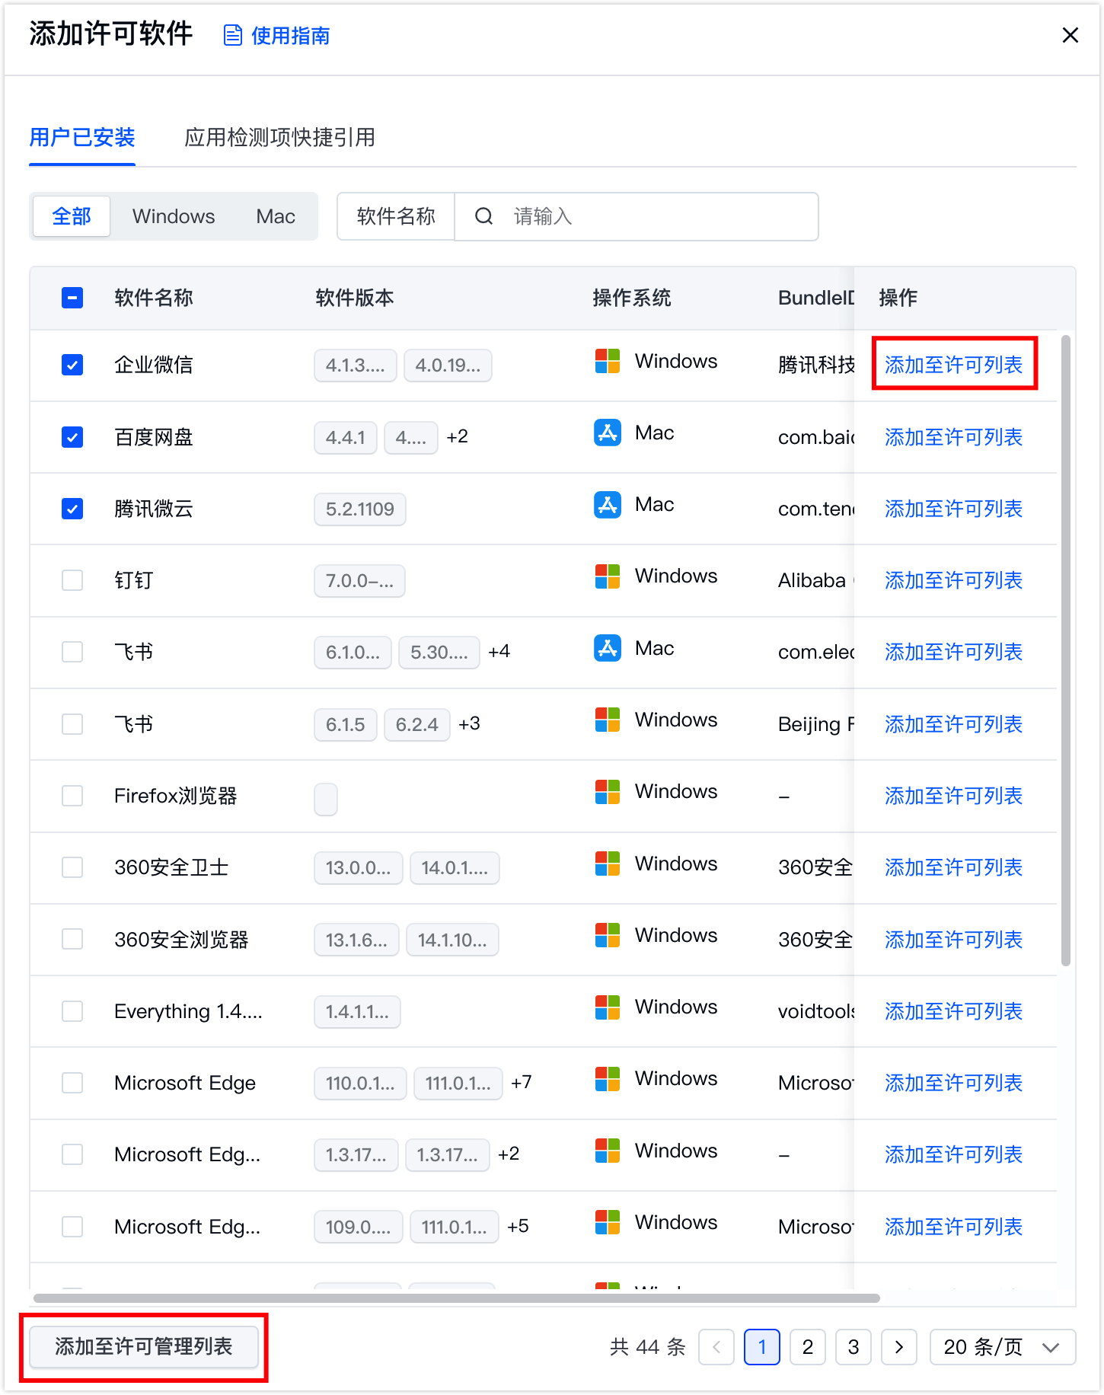
Task: Add Firefox浏览器 via 添加至许可列表 link
Action: point(953,796)
